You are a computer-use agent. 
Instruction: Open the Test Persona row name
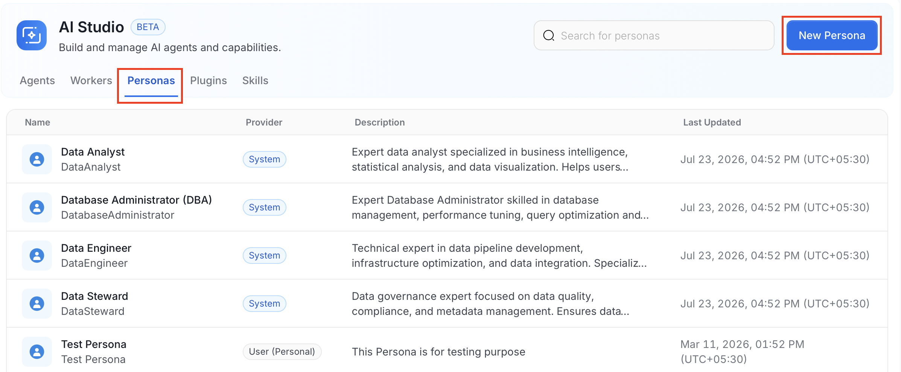94,344
